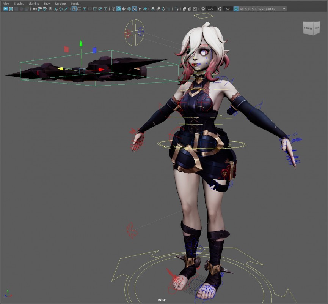
Task: Open the Shading menu
Action: 19,3
